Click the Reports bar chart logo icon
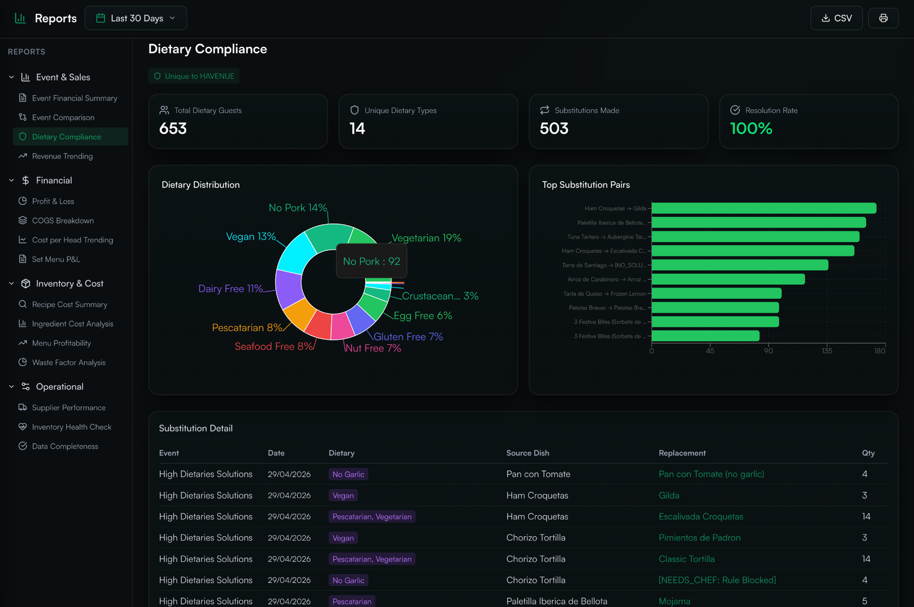 (x=20, y=18)
